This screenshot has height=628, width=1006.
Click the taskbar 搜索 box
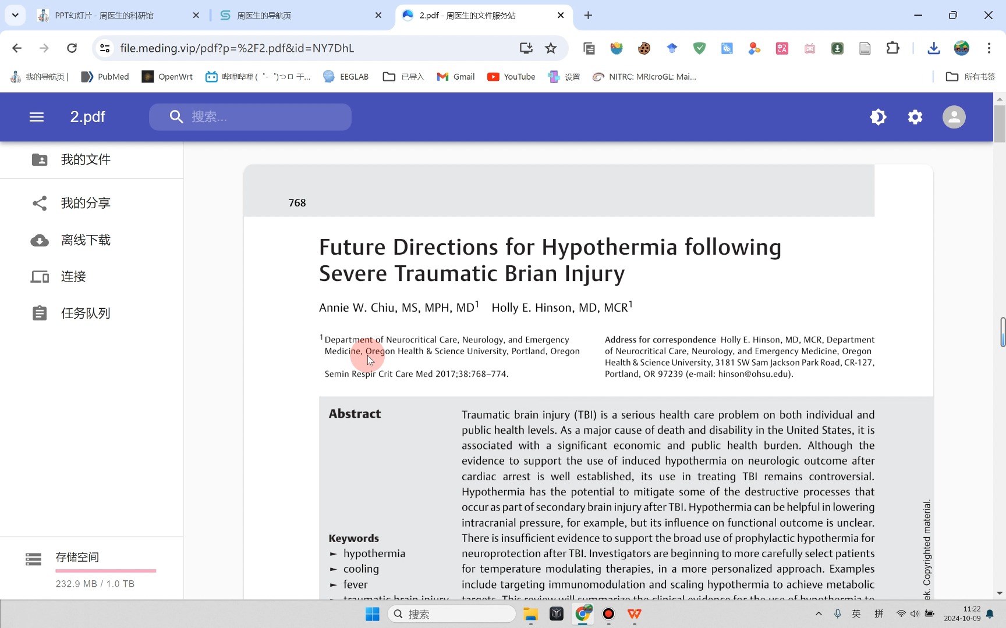452,614
